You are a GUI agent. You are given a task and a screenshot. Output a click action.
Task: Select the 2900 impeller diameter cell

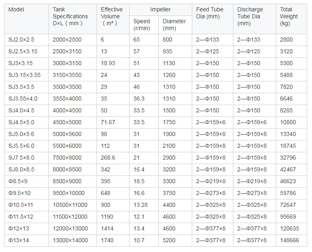169,158
